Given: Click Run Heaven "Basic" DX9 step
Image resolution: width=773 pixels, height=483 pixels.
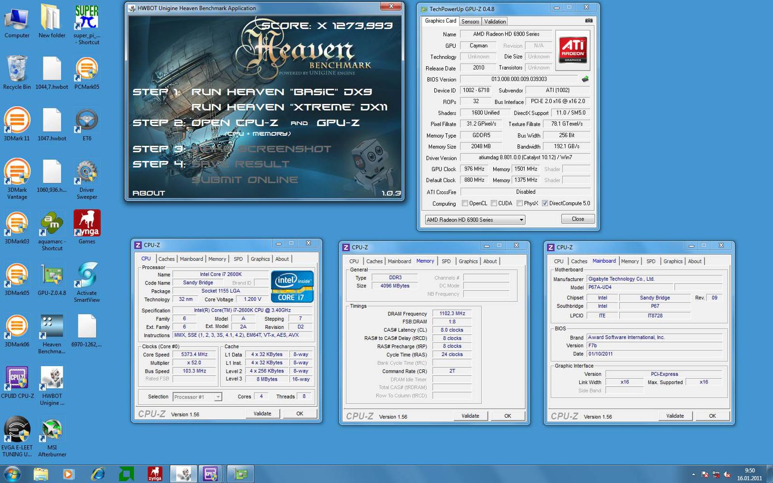Looking at the screenshot, I should [282, 92].
